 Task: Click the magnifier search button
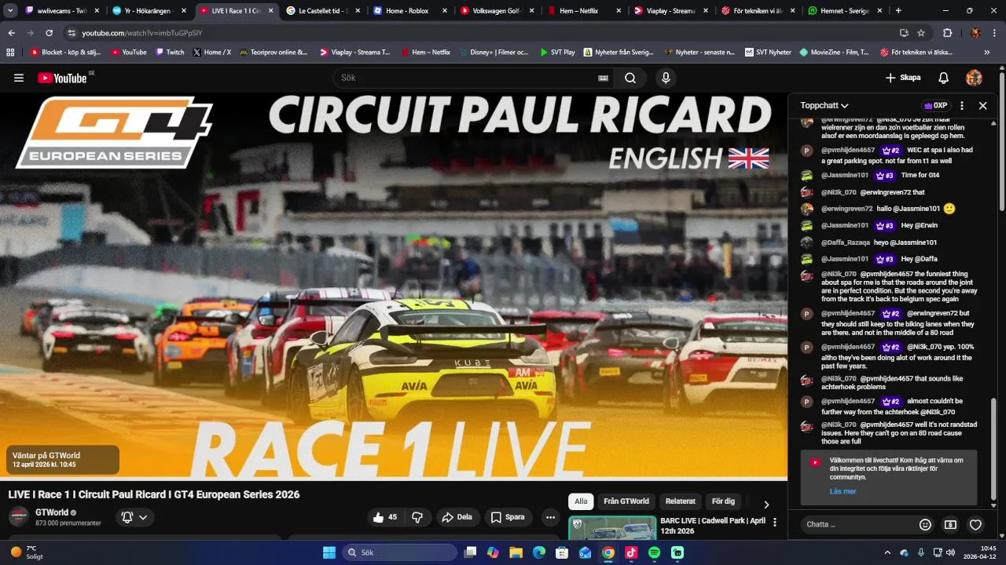630,78
